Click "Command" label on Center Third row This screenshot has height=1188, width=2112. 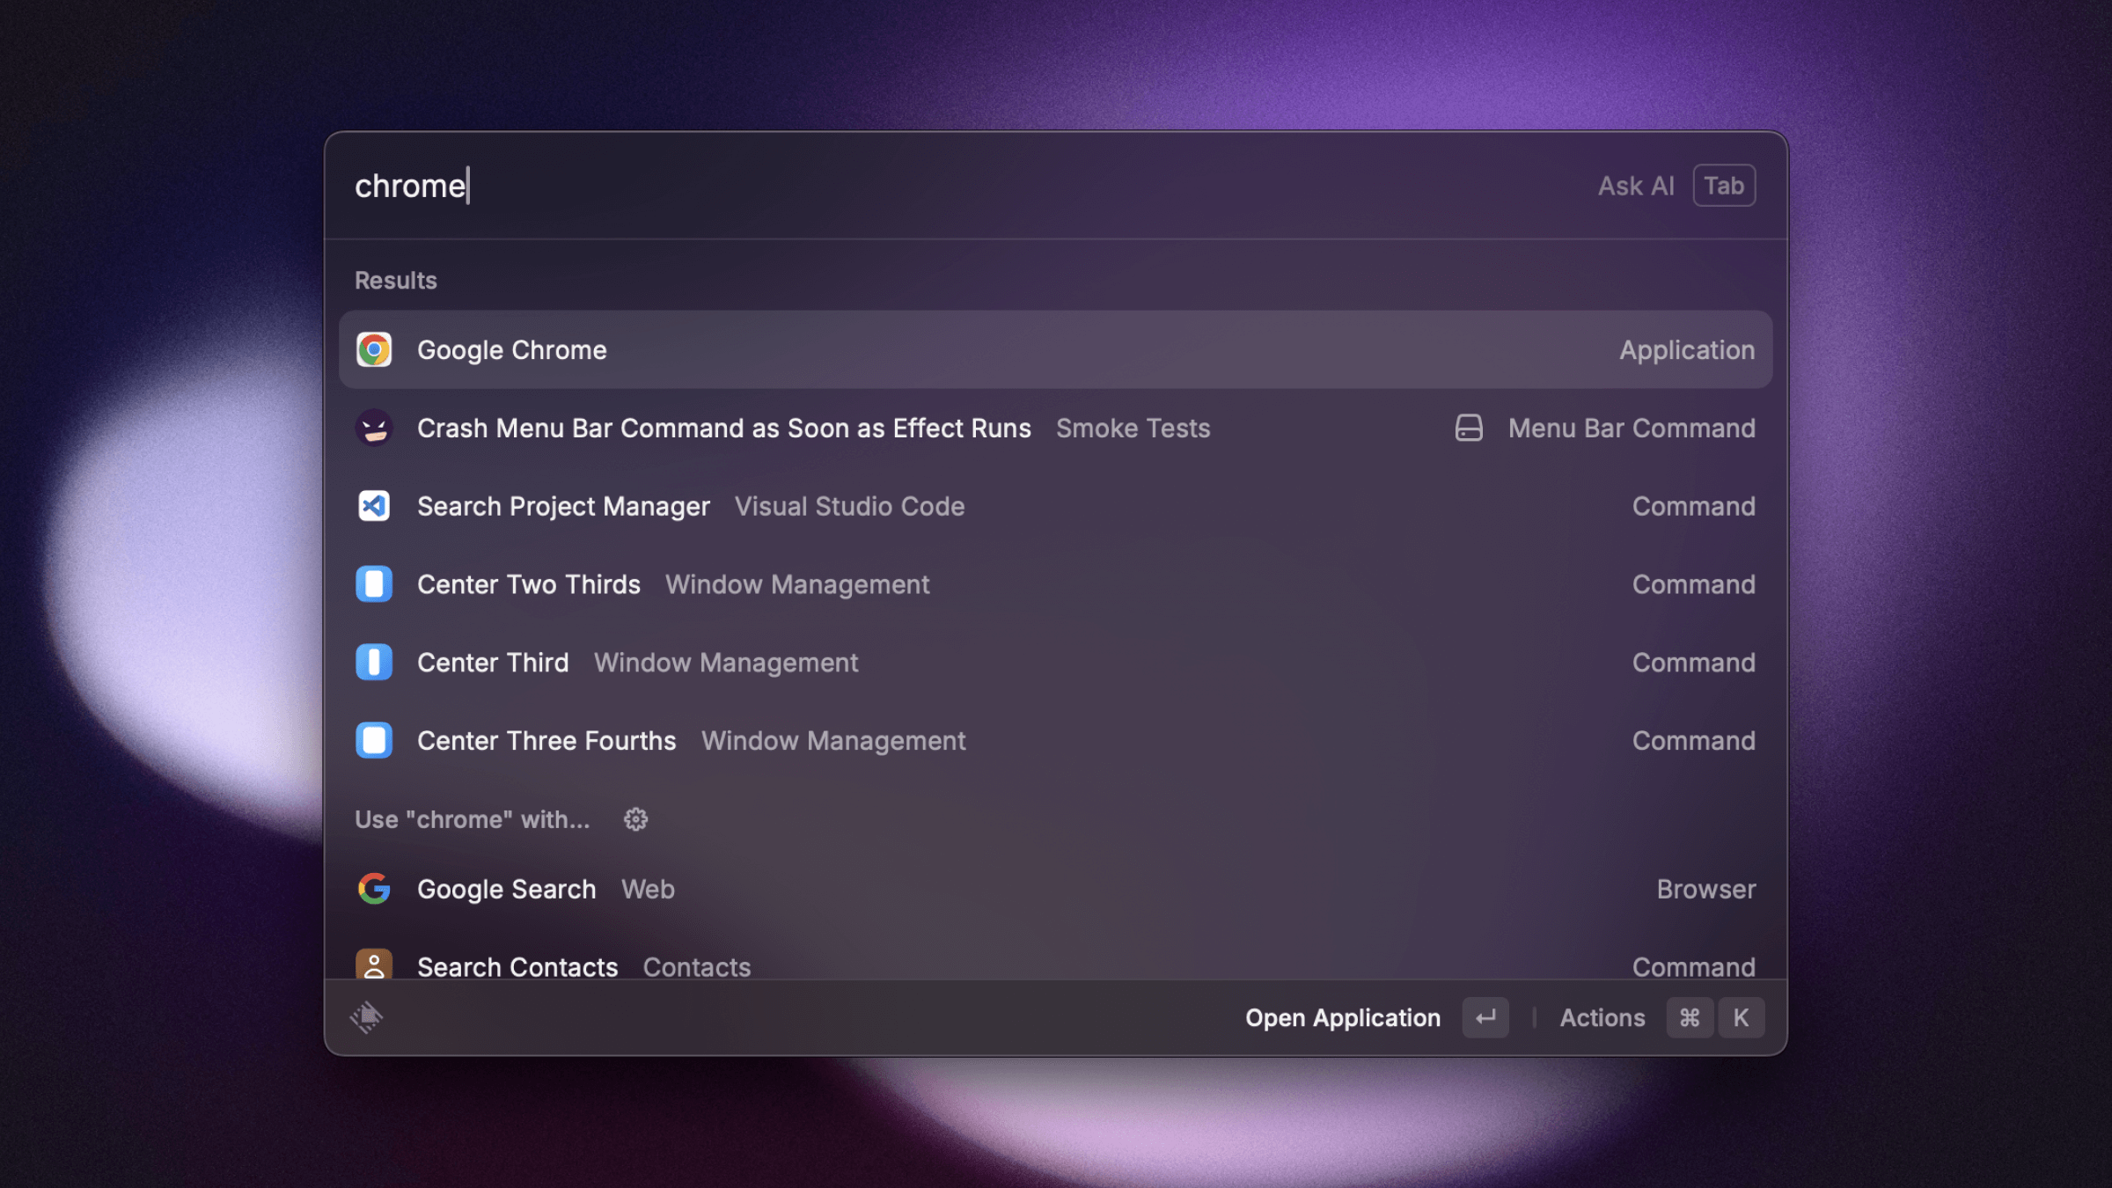pos(1694,663)
